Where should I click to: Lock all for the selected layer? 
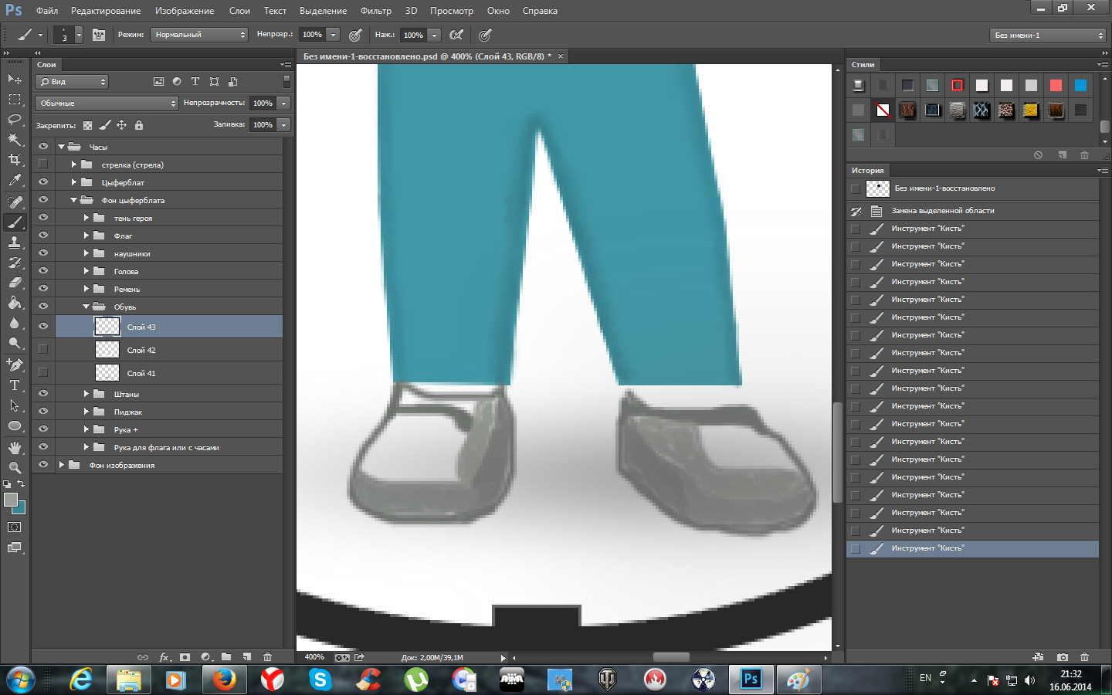click(139, 125)
